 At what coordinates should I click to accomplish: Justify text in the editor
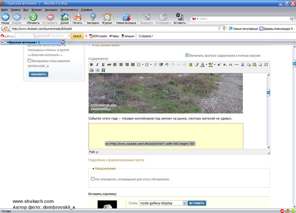(133, 65)
